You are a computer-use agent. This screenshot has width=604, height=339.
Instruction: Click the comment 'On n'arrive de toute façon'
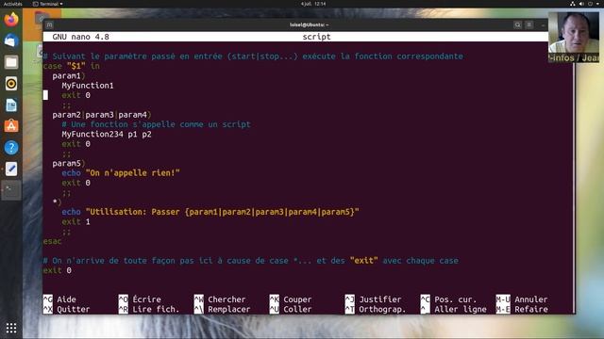click(251, 261)
